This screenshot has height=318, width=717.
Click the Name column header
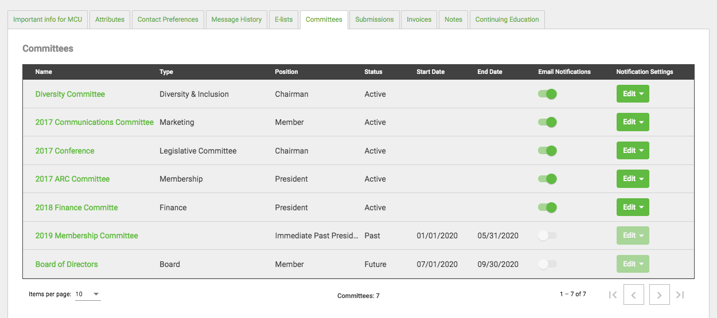44,72
